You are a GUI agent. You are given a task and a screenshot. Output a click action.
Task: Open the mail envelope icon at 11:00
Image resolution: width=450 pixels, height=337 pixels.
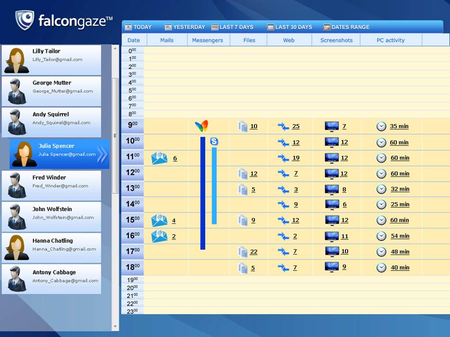click(159, 158)
